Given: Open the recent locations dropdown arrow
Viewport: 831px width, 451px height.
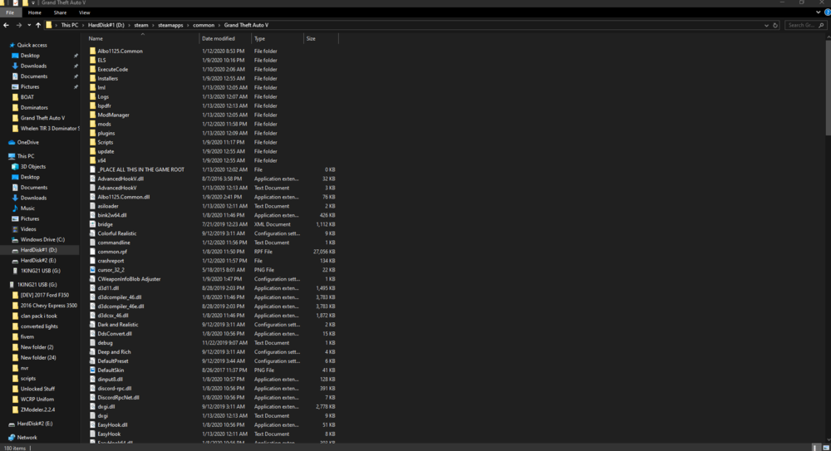Looking at the screenshot, I should (x=28, y=25).
